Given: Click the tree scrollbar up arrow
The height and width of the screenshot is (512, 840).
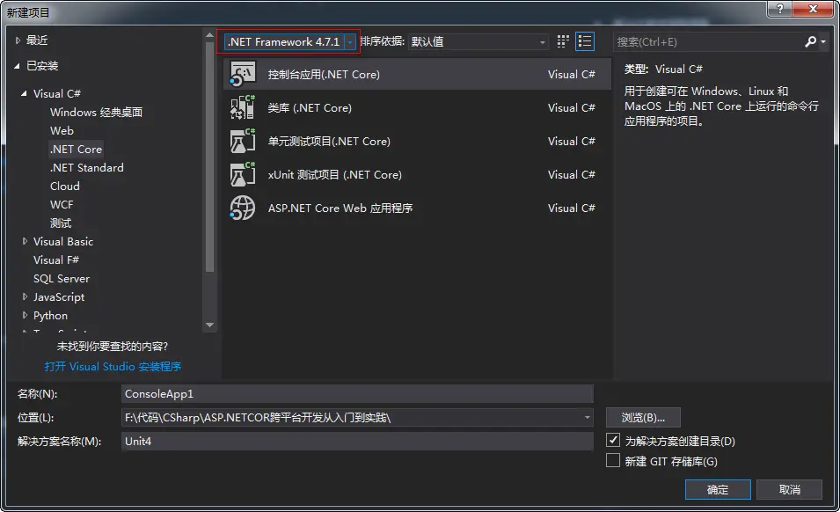Looking at the screenshot, I should pyautogui.click(x=209, y=35).
